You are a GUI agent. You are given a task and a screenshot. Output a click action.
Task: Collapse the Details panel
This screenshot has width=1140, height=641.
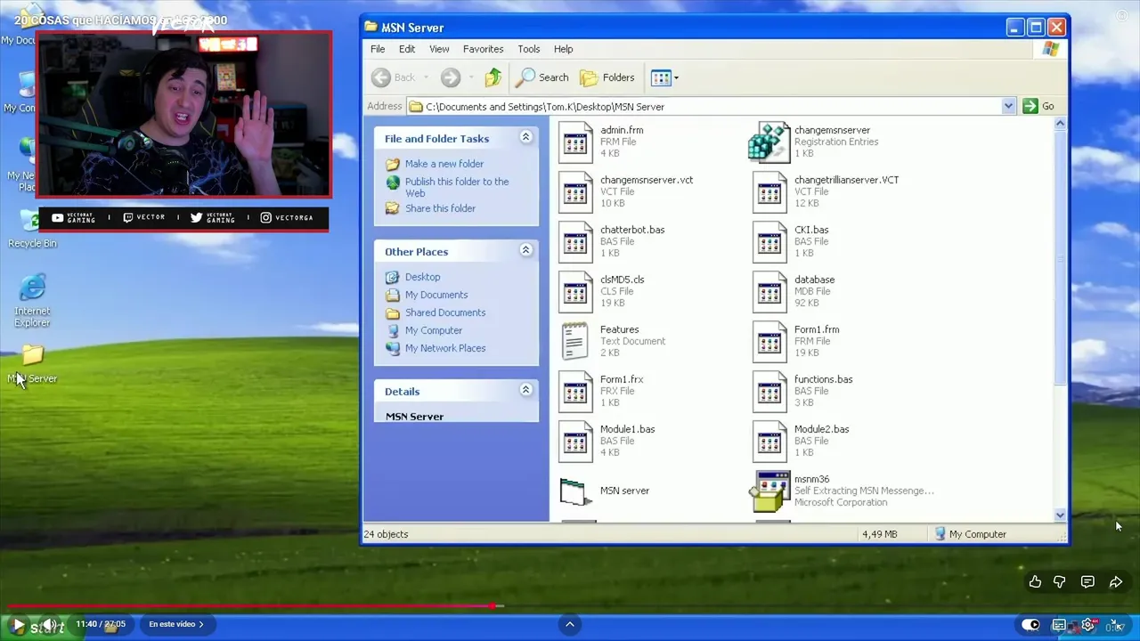(x=525, y=391)
